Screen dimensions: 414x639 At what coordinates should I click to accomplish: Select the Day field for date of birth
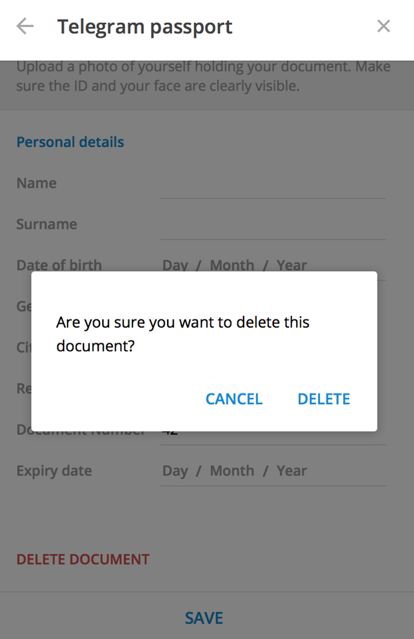(175, 265)
